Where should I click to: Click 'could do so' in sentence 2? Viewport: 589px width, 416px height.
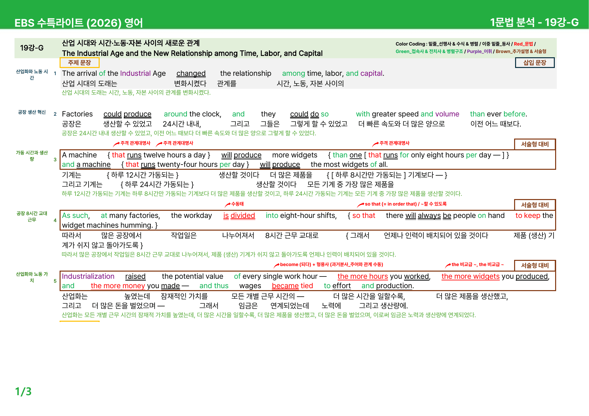(309, 114)
